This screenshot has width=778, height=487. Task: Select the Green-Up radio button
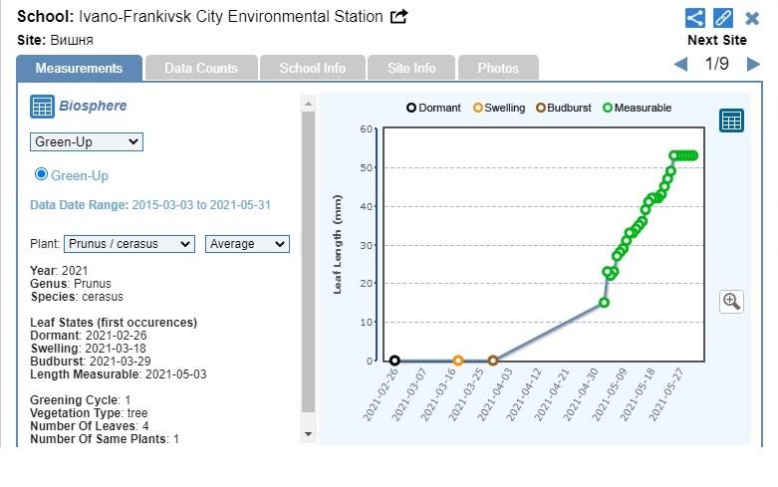point(42,174)
